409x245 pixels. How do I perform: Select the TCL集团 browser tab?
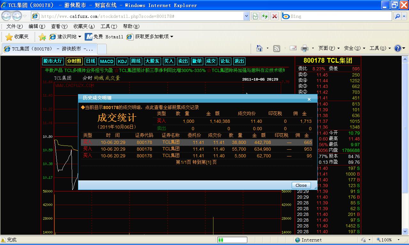tap(49, 49)
